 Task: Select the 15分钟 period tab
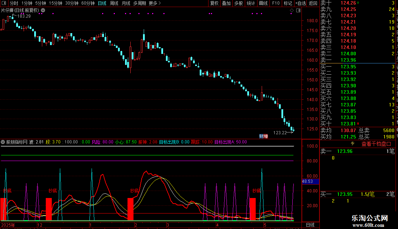55,3
